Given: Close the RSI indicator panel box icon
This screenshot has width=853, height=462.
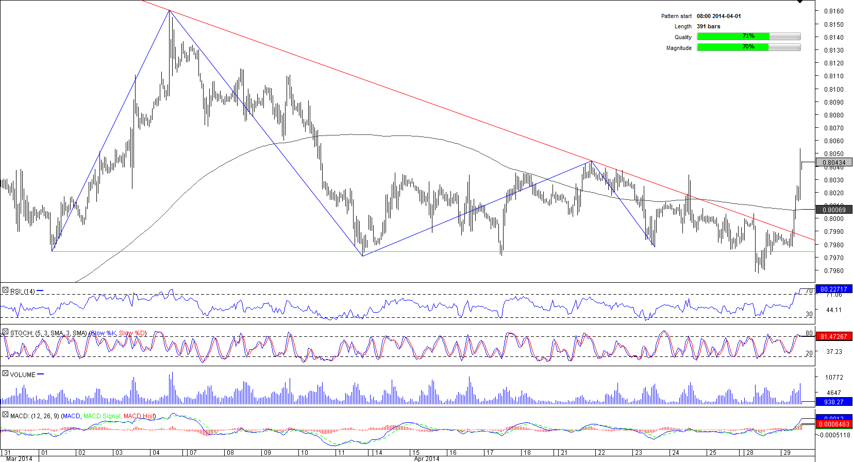Looking at the screenshot, I should point(5,291).
